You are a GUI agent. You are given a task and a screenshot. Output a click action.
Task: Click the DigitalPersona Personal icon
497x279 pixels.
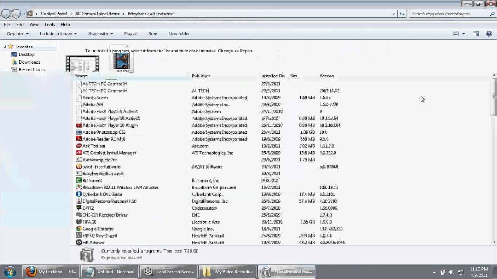pos(79,201)
